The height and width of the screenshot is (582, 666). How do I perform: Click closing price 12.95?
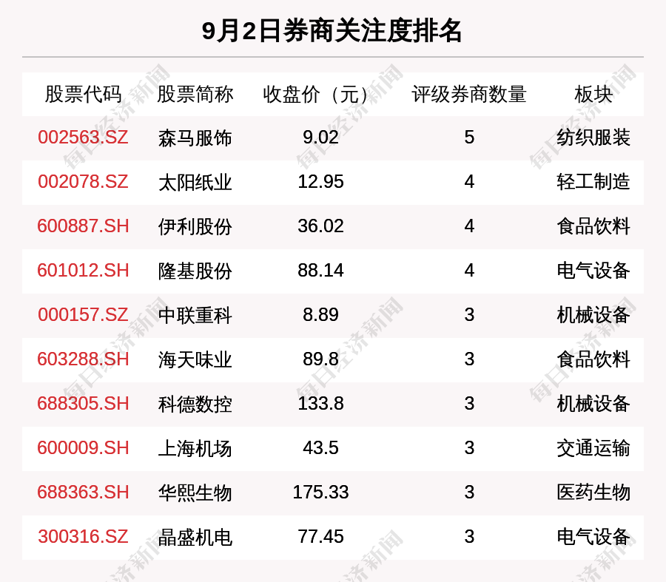tap(320, 182)
